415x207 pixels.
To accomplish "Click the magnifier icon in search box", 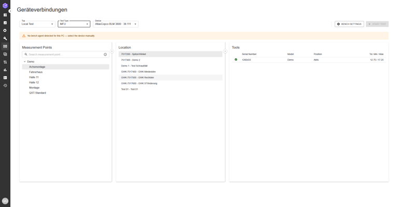I will click(26, 54).
